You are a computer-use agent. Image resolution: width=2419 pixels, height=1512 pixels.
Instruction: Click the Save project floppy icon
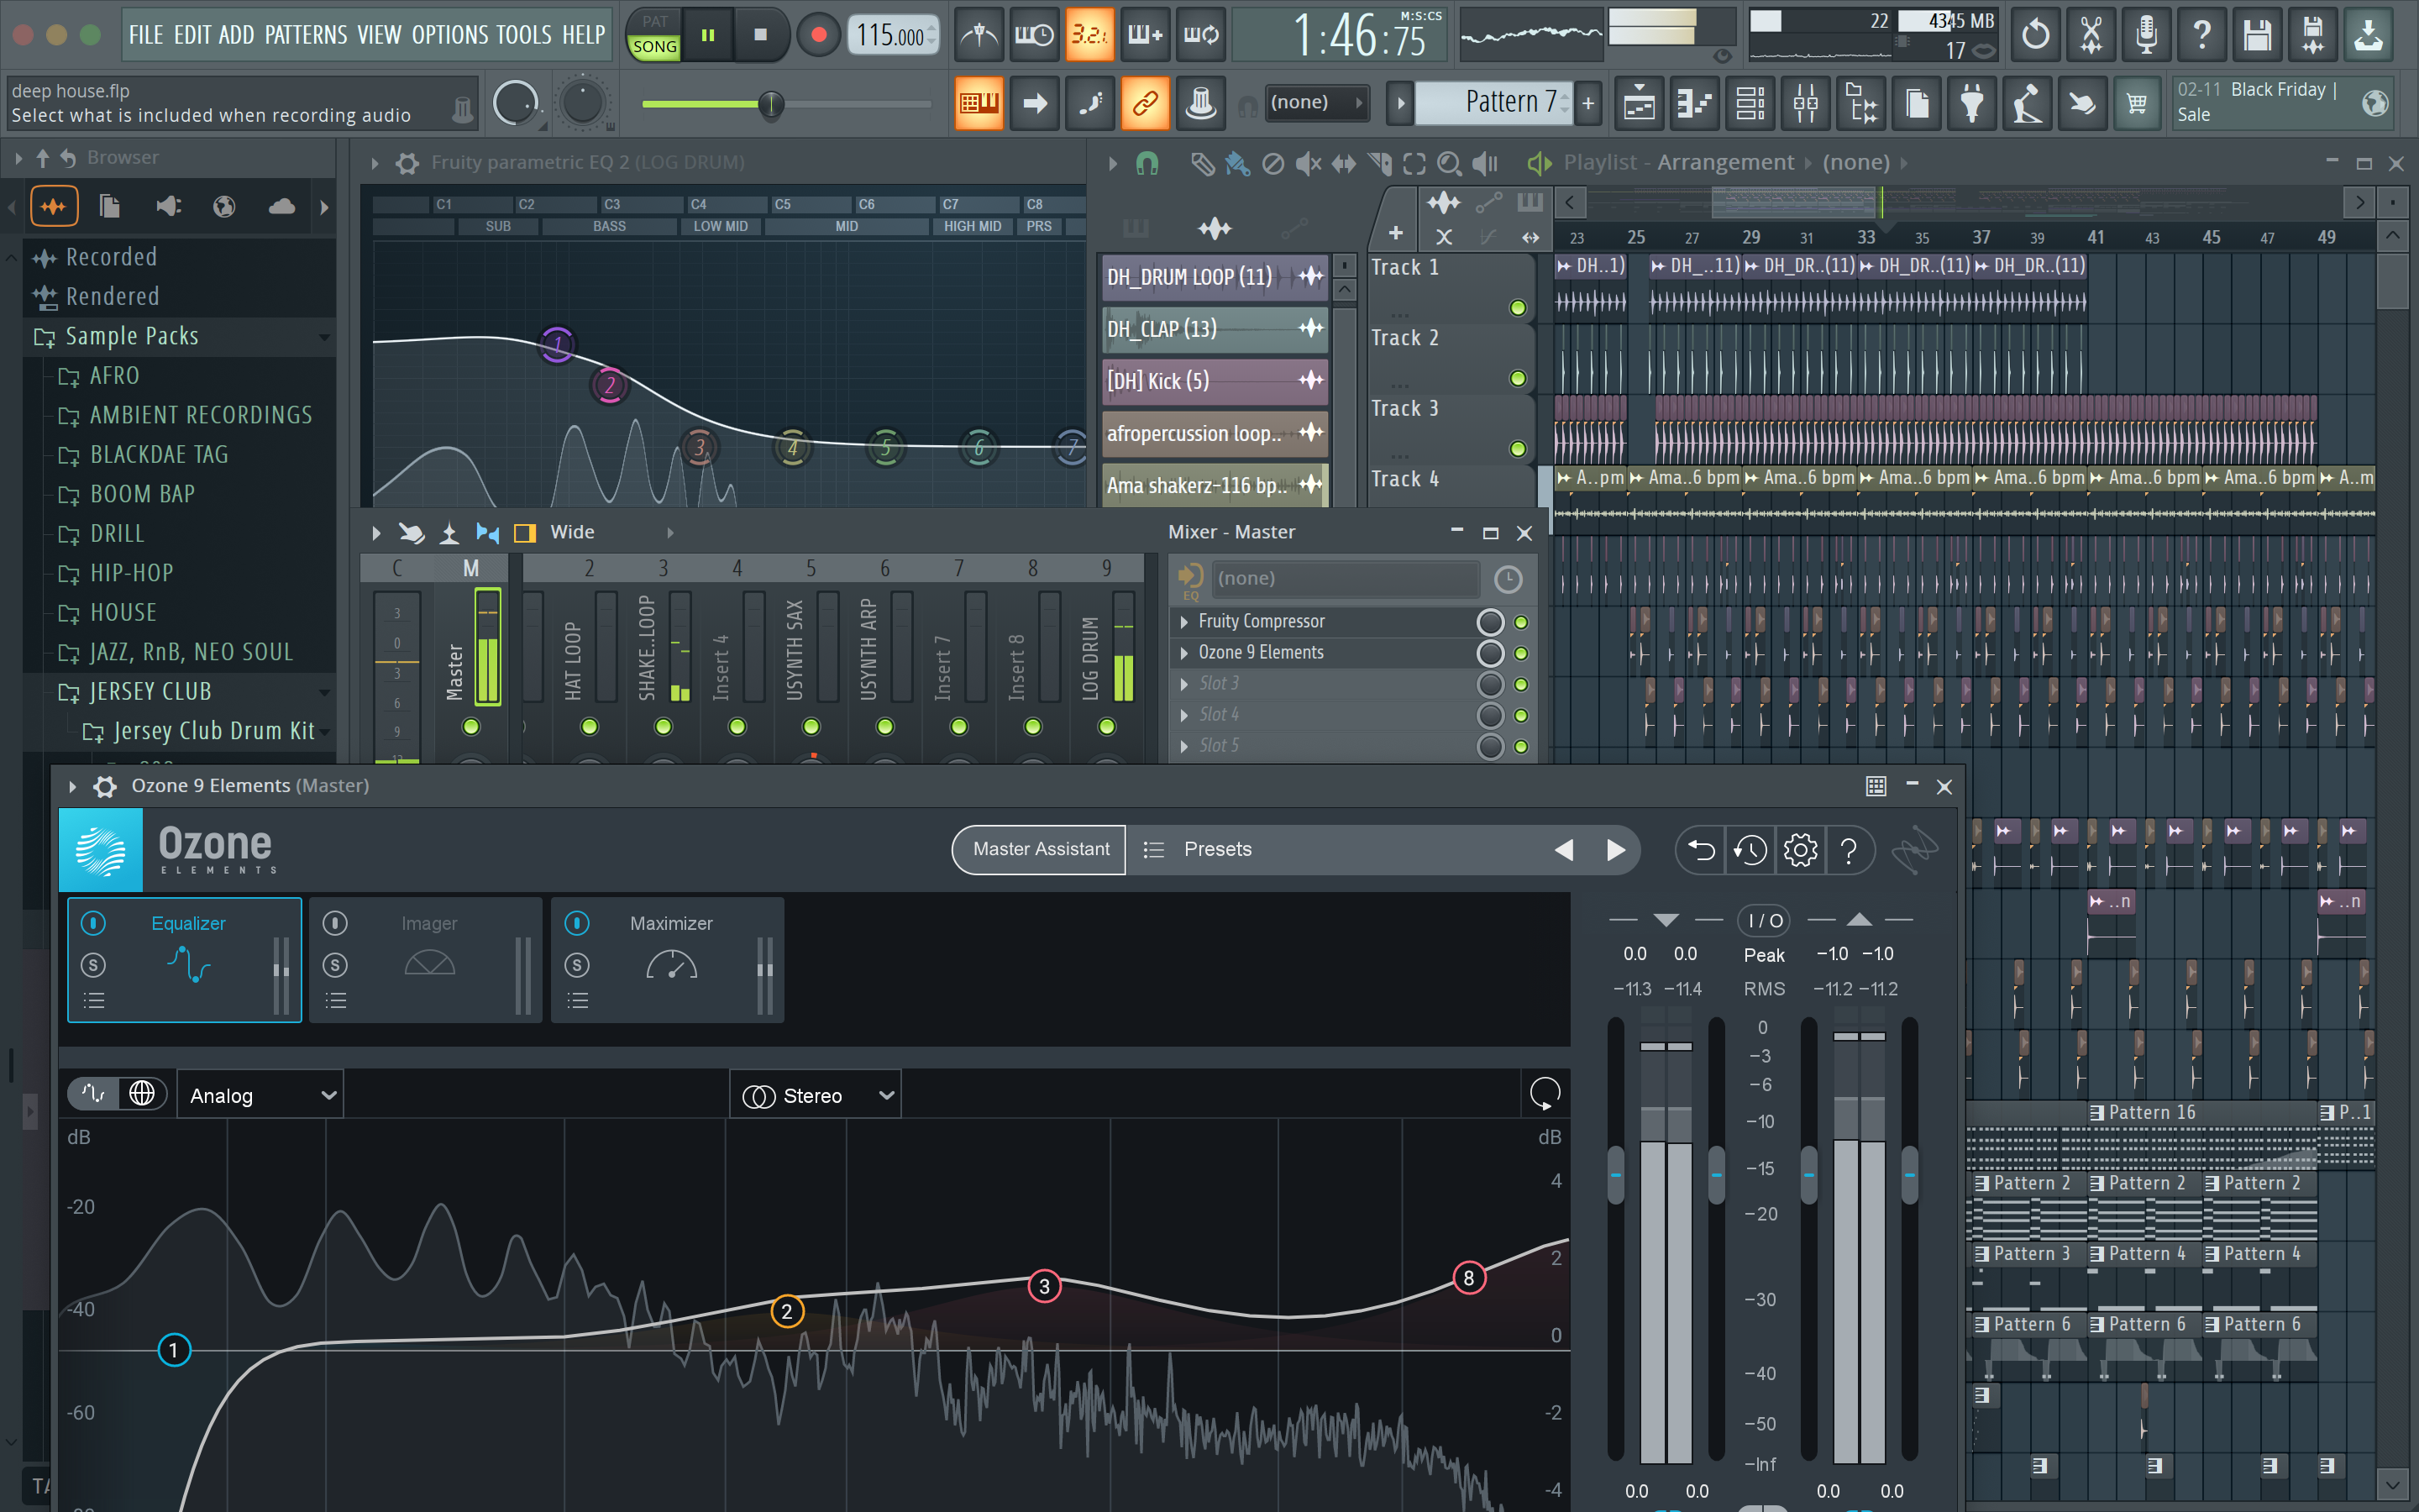(2257, 35)
